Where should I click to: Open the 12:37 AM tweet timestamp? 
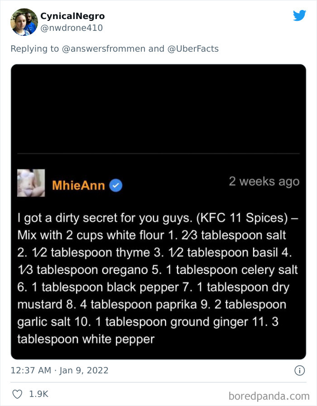31,370
